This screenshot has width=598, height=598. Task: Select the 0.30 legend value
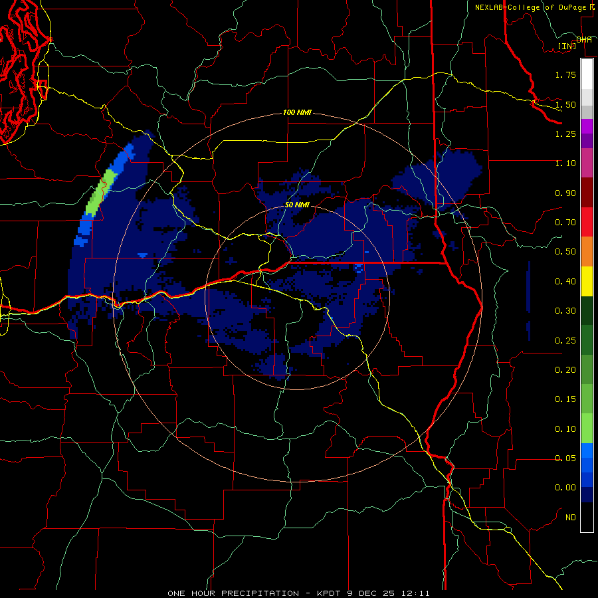click(x=565, y=311)
